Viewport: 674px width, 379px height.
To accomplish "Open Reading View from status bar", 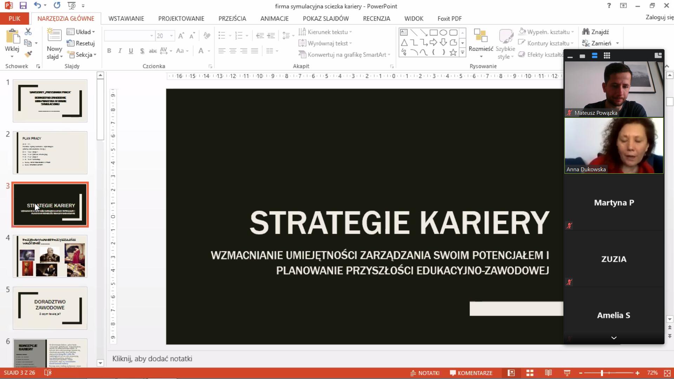I will (x=548, y=373).
